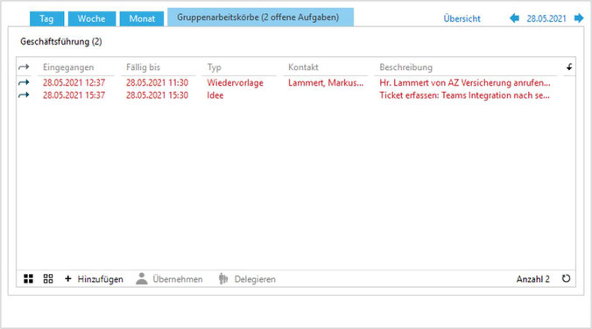Go to next day with right arrow
This screenshot has height=329, width=592.
click(x=579, y=18)
